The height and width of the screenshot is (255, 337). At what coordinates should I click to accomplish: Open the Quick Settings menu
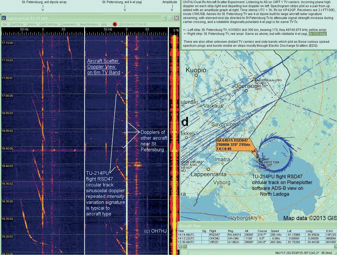point(48,24)
